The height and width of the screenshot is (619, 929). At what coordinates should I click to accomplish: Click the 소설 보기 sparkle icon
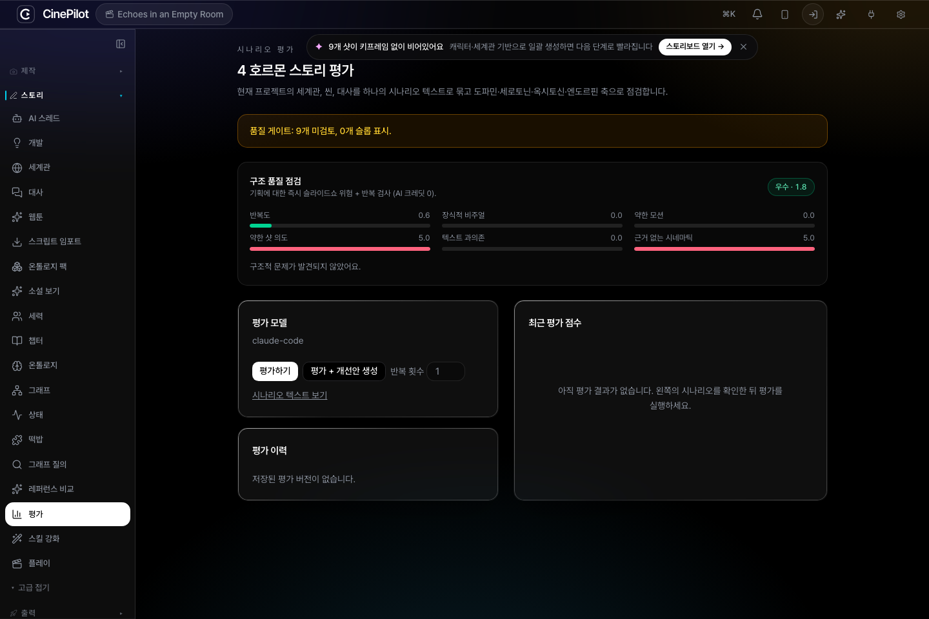pos(17,291)
